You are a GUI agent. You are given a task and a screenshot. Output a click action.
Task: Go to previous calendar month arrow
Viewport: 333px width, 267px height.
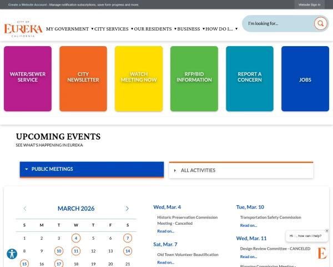click(x=25, y=209)
